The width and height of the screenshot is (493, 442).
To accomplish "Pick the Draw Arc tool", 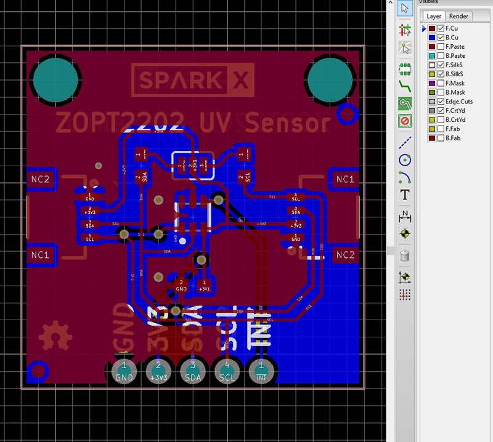I will click(x=405, y=177).
